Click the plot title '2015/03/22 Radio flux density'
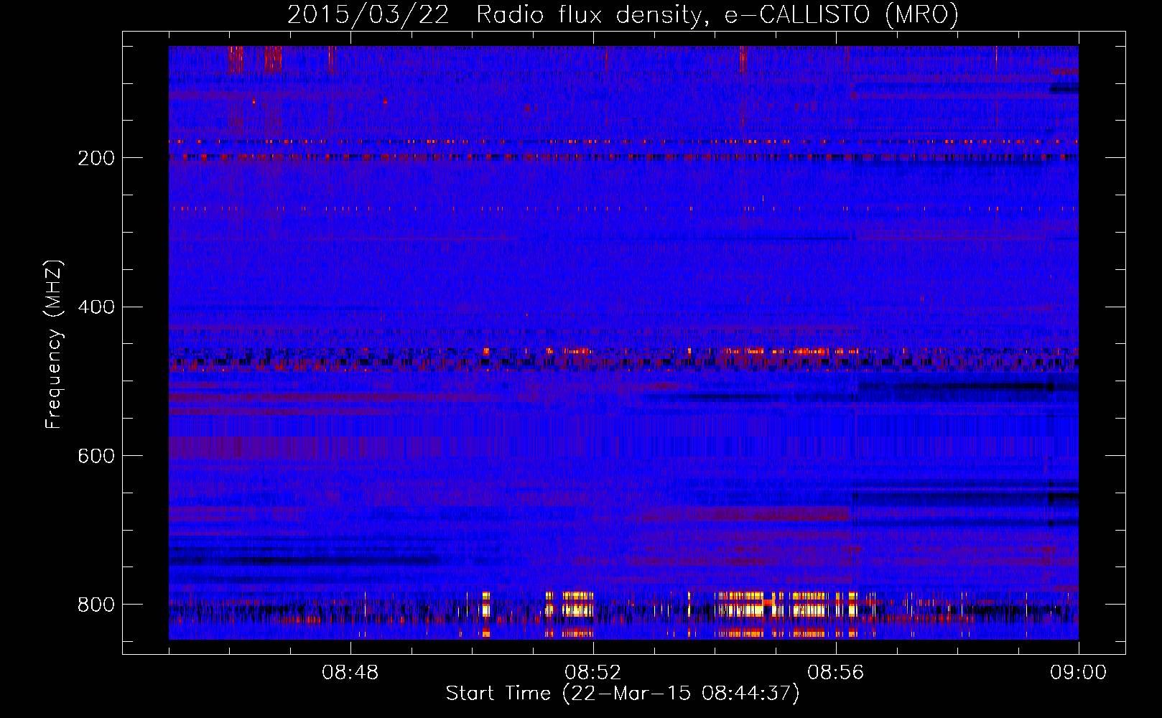 point(623,14)
